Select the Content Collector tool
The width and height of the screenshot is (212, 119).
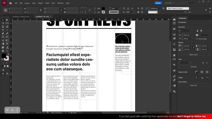[3, 26]
